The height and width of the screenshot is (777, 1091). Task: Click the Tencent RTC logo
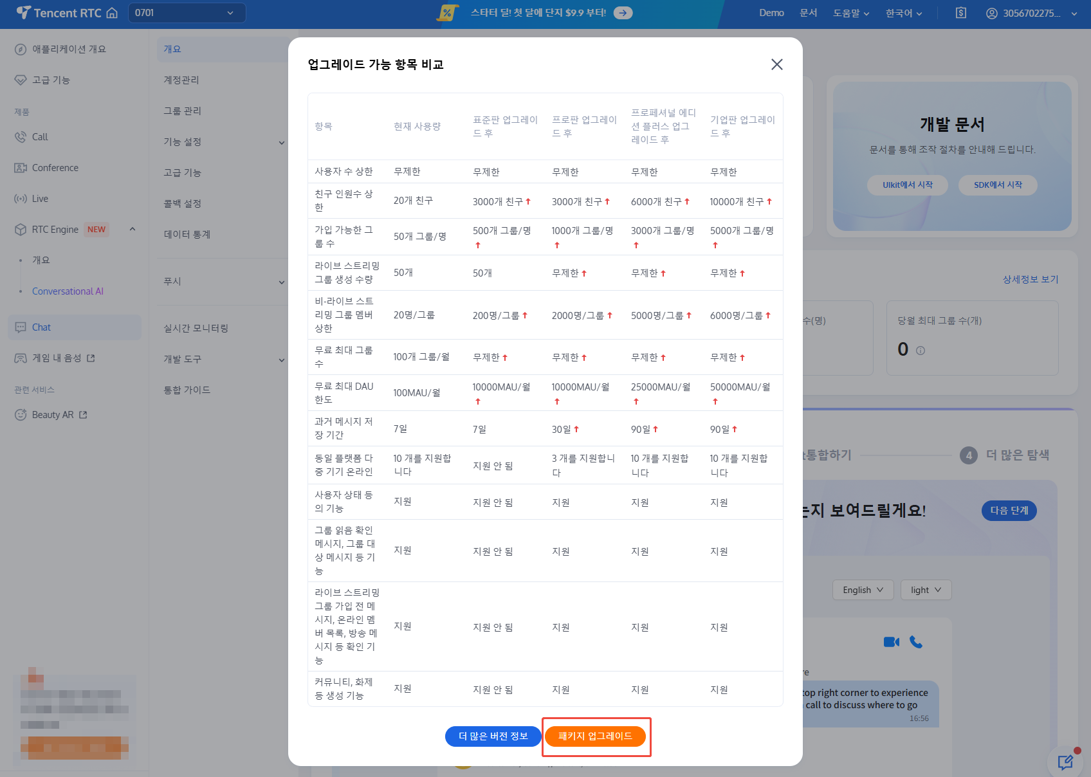(59, 13)
